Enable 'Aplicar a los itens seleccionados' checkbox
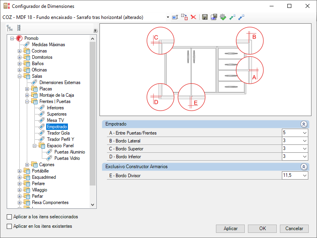 [9, 217]
